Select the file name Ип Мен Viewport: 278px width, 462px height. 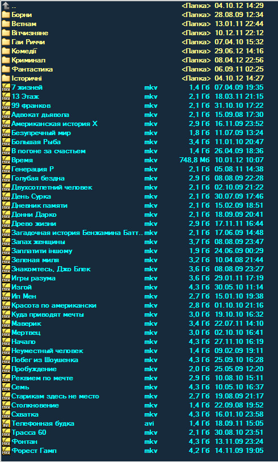[x=24, y=297]
